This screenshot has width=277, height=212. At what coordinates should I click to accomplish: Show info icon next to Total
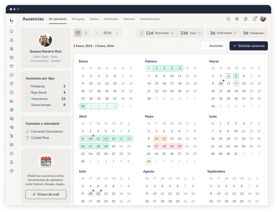coord(199,33)
